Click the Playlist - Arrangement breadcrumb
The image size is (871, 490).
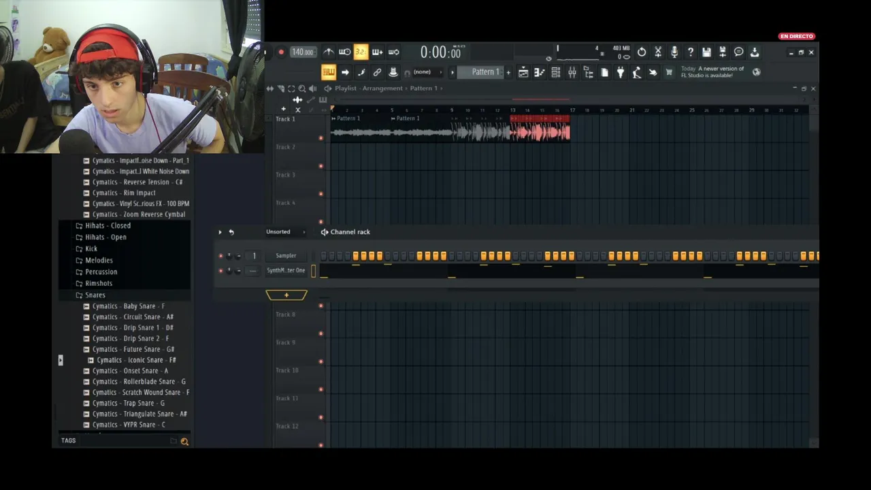coord(369,88)
